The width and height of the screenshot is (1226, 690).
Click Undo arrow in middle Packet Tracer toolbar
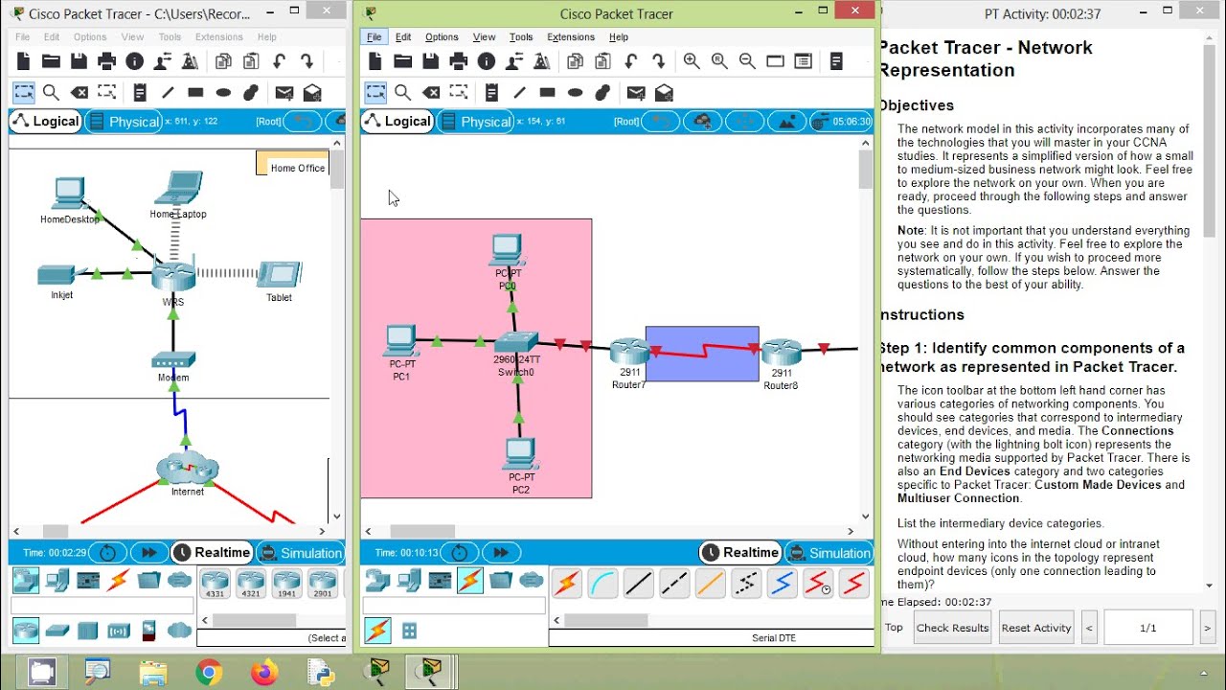(630, 61)
